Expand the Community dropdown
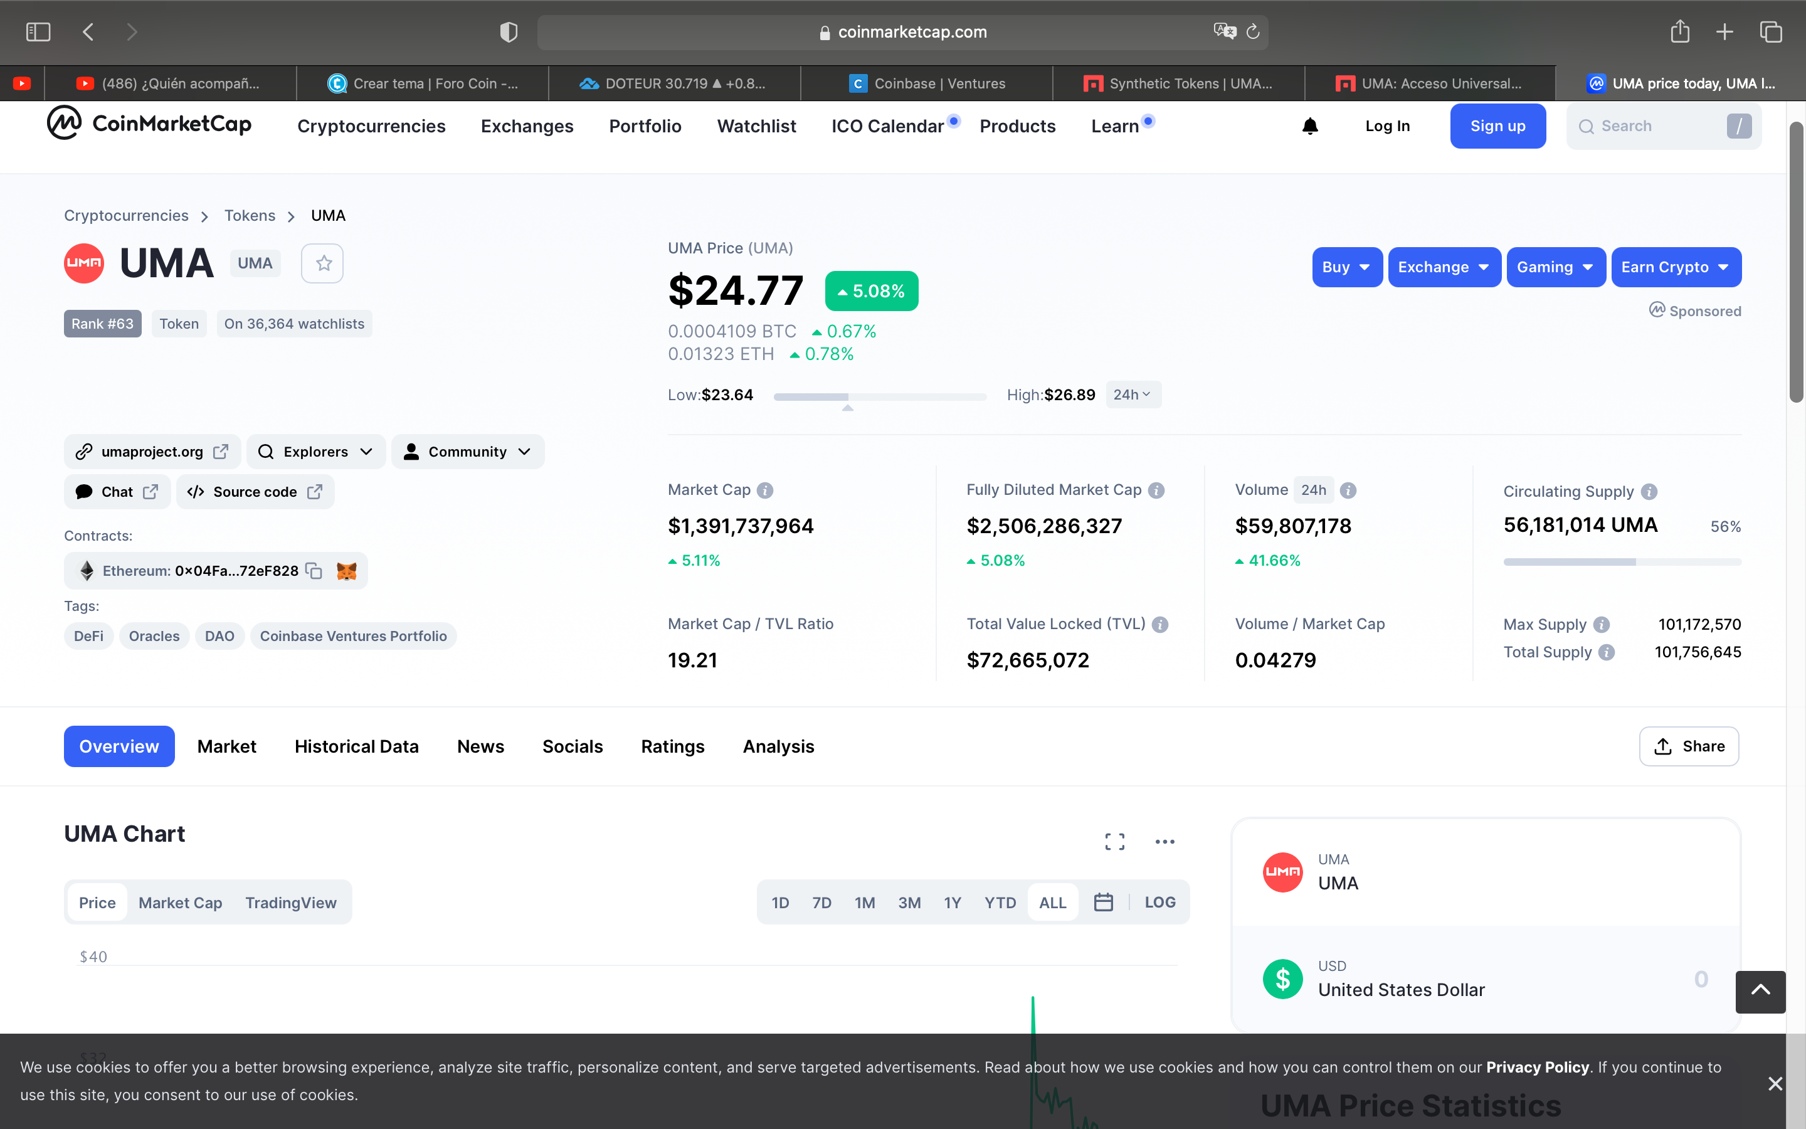This screenshot has height=1129, width=1806. pyautogui.click(x=468, y=451)
